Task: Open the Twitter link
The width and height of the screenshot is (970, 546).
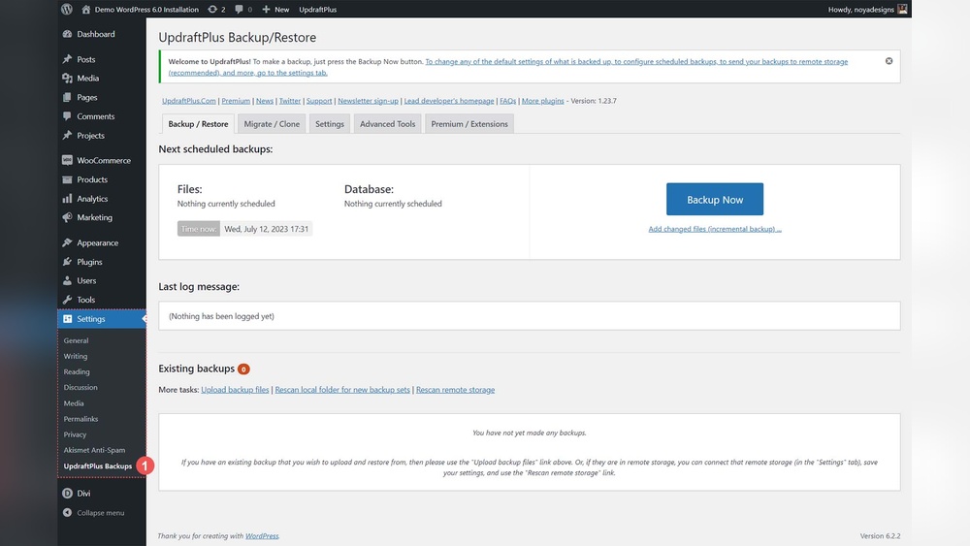Action: coord(289,101)
